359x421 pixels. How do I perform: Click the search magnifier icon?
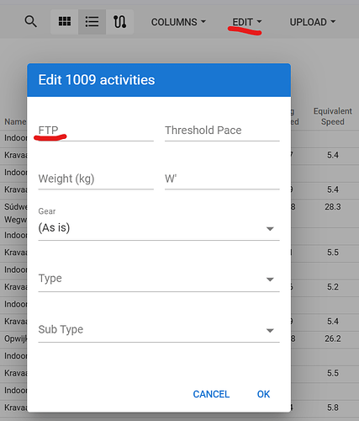coord(30,22)
